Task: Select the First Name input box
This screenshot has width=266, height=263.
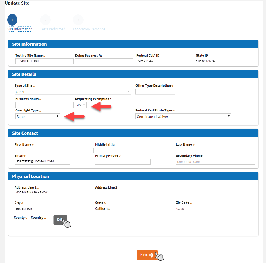Action: click(x=54, y=150)
